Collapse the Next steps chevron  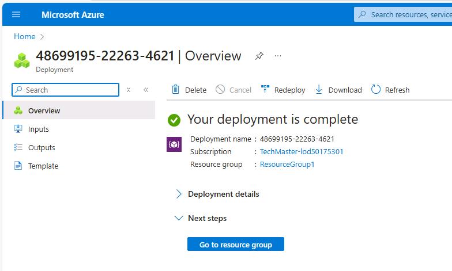pyautogui.click(x=179, y=218)
